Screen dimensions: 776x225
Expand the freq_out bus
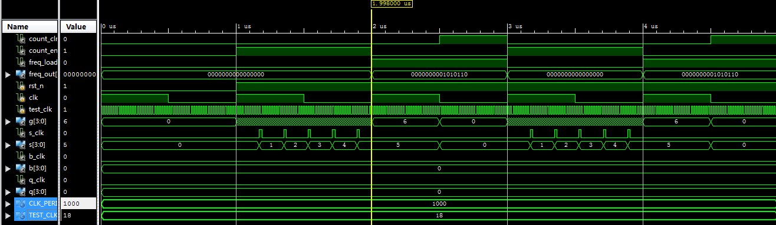pyautogui.click(x=8, y=75)
